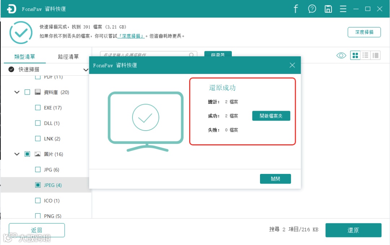The width and height of the screenshot is (390, 245).
Task: Collapse the 快速掃描 section chevron
Action: point(86,70)
